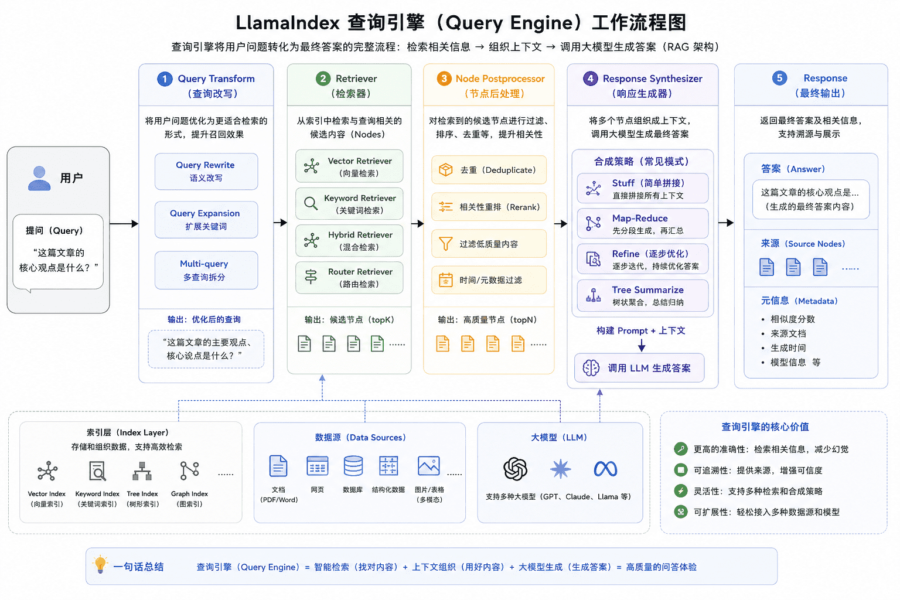Click the Keyword Retriever magnifier icon
The height and width of the screenshot is (600, 900).
(x=311, y=203)
